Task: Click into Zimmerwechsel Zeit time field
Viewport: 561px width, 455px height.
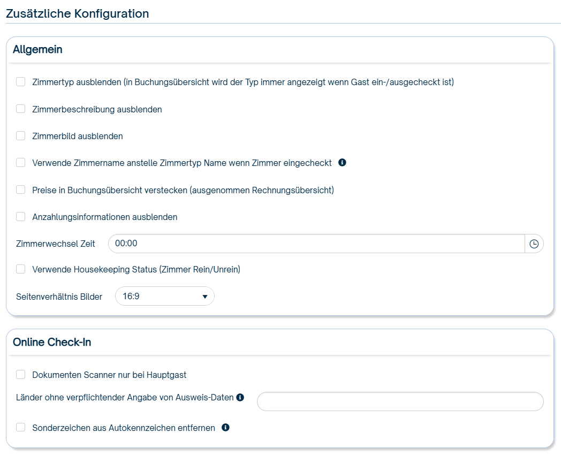Action: [x=316, y=244]
